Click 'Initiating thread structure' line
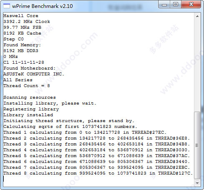Screen dimensions: 204x190 point(69,121)
